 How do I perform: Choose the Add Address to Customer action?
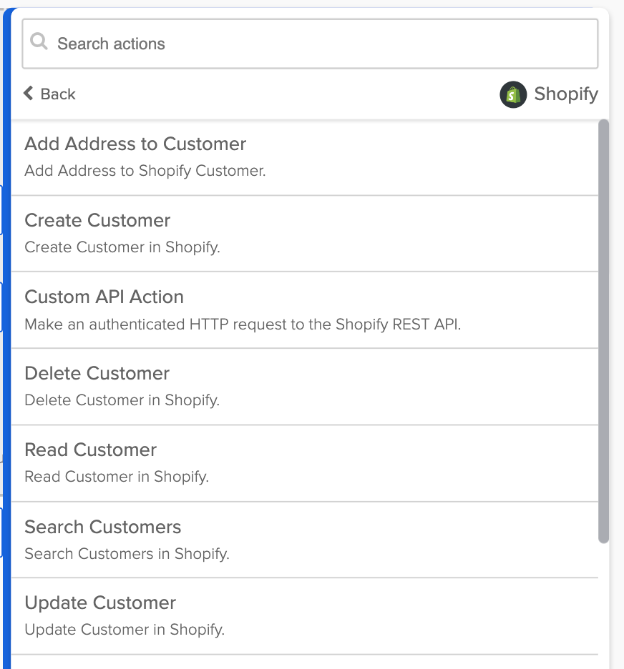coord(135,144)
